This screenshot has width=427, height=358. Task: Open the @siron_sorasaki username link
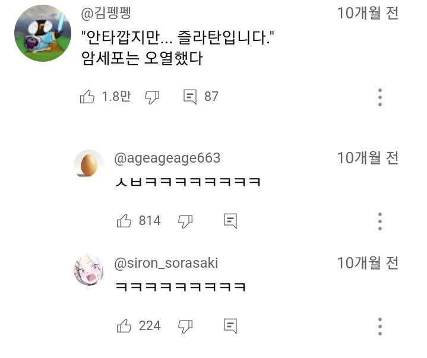click(166, 263)
